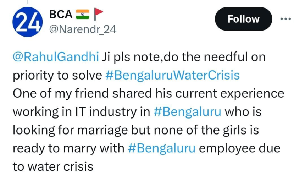Image resolution: width=305 pixels, height=186 pixels.
Task: Click the red triangular flag emoji
Action: tap(99, 14)
